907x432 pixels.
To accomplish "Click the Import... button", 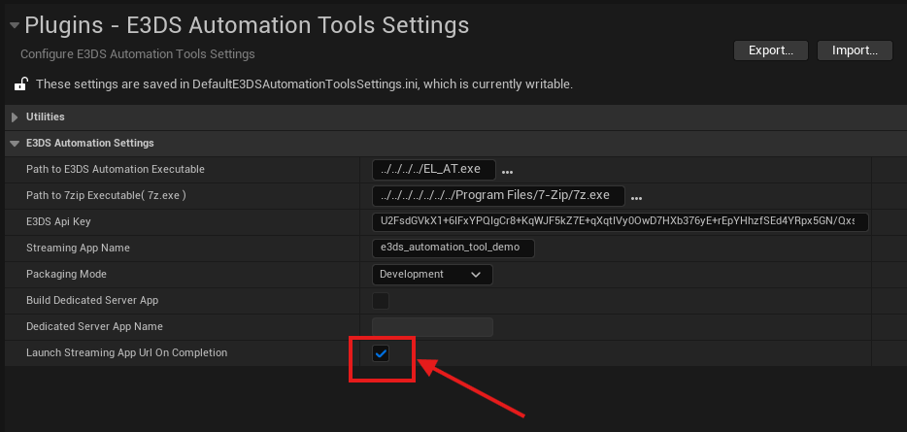I will 855,50.
